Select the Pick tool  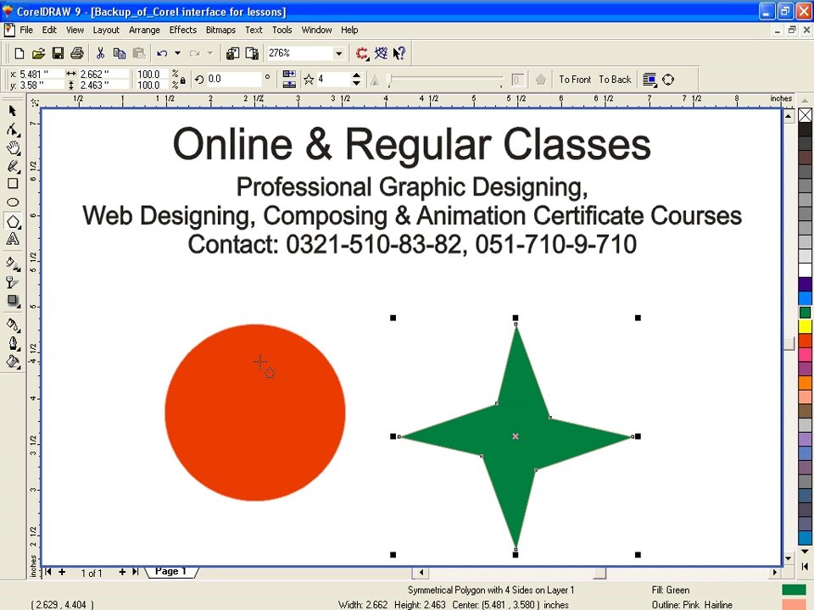(x=13, y=110)
